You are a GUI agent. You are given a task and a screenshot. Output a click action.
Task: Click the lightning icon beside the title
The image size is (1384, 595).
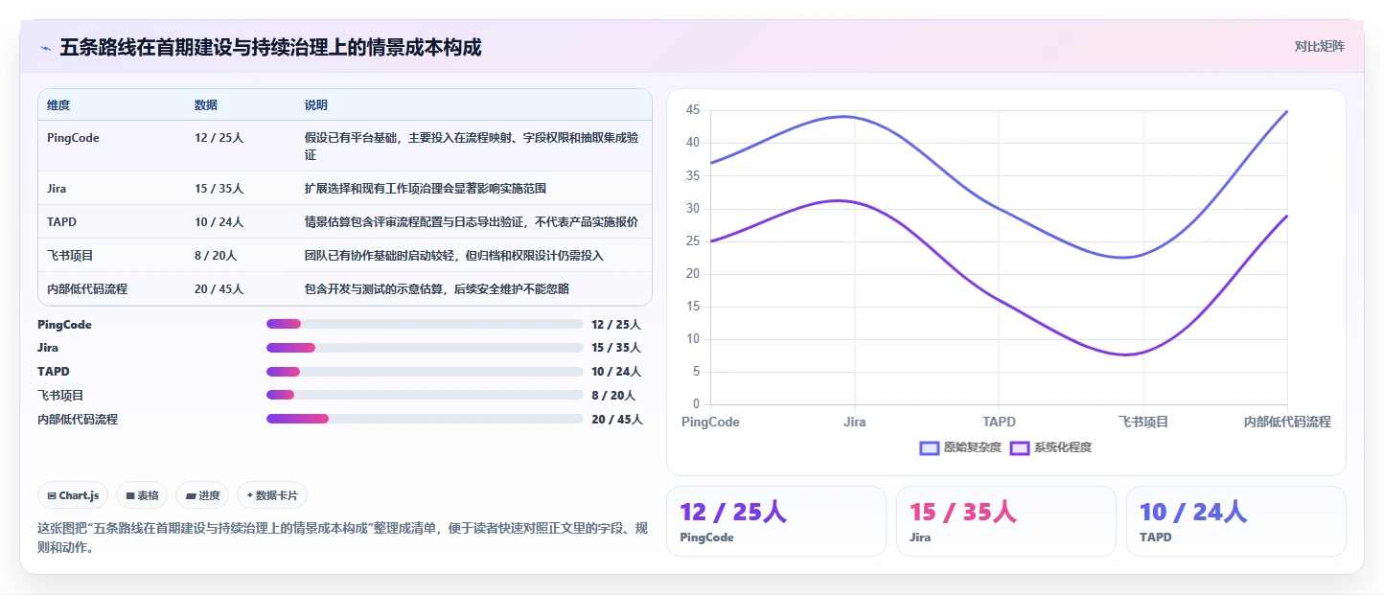(45, 48)
